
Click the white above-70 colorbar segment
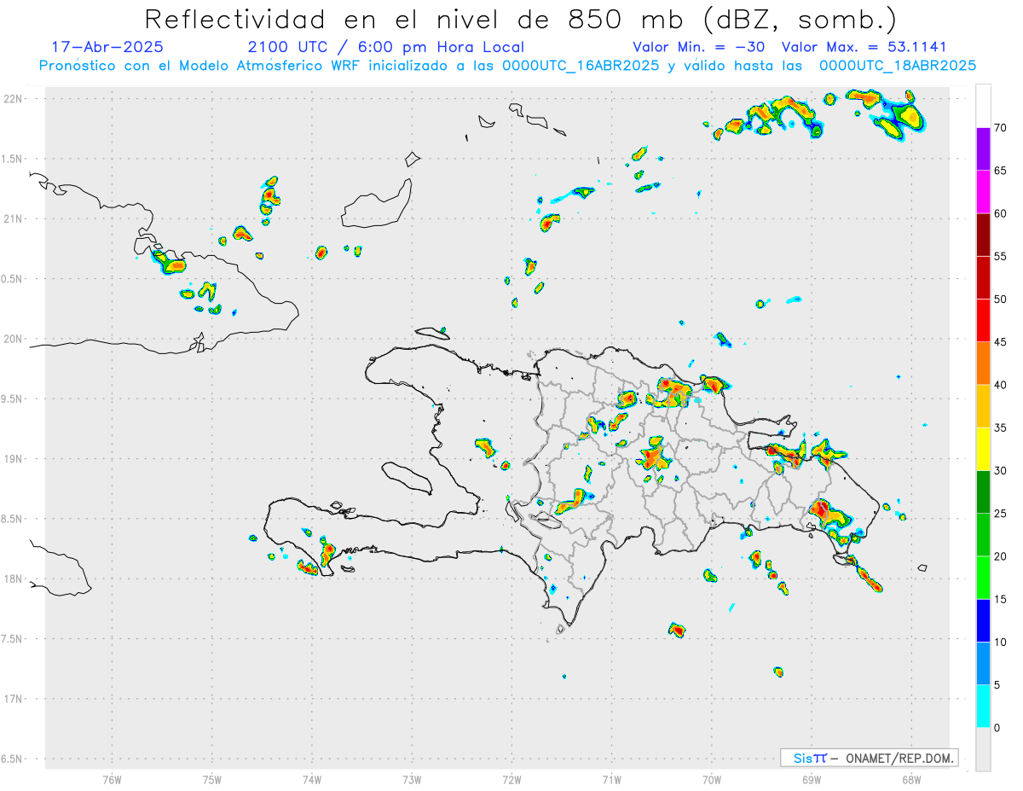(x=983, y=107)
